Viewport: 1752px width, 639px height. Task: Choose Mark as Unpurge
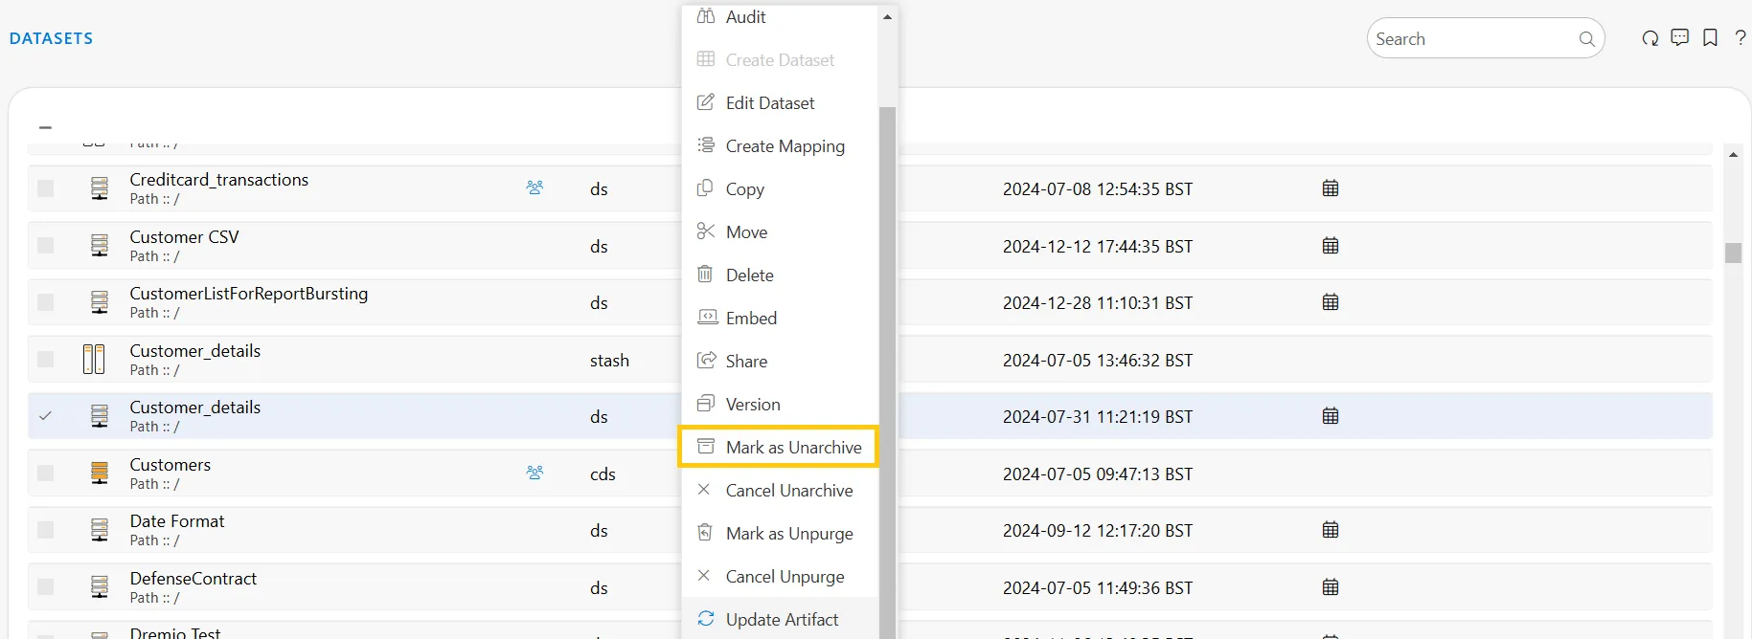pyautogui.click(x=780, y=533)
